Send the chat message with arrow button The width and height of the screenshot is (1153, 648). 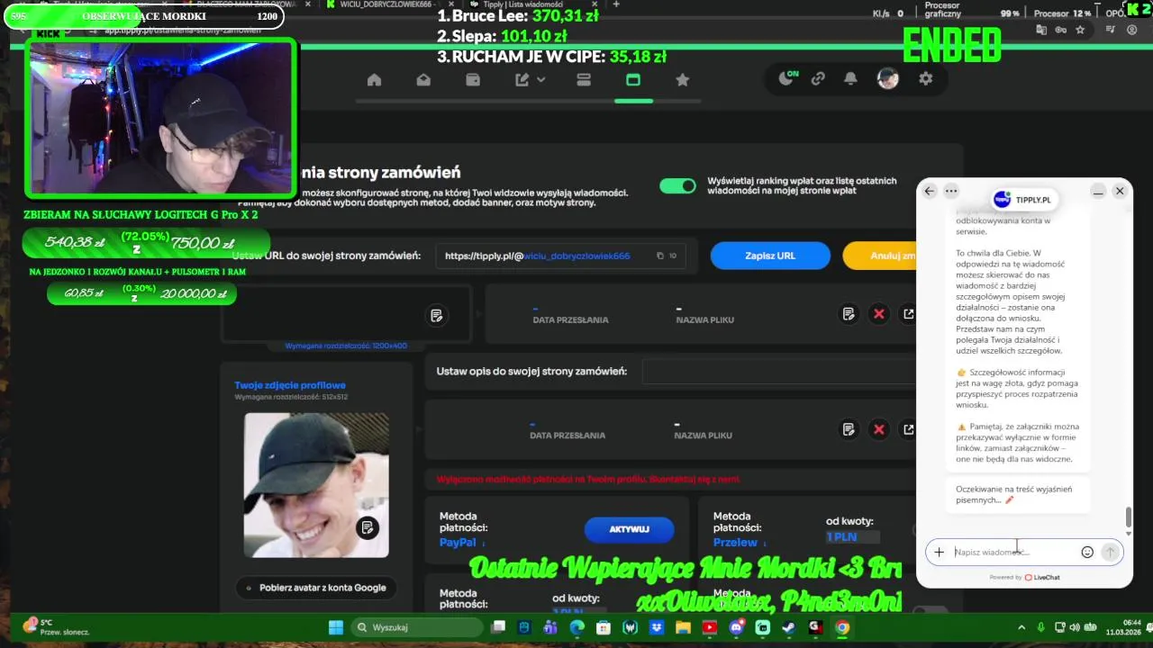click(1111, 552)
